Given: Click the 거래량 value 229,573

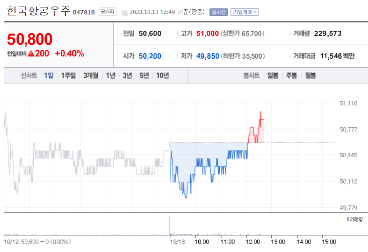Looking at the screenshot, I should coord(328,34).
